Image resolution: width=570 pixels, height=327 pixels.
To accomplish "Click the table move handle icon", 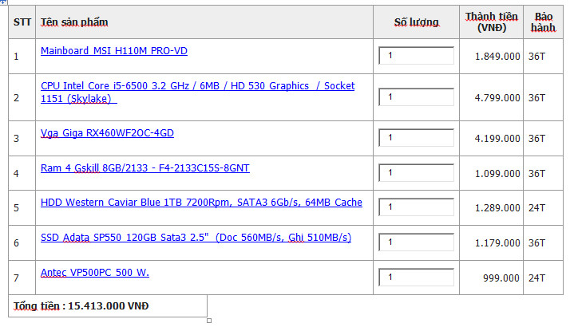I will (3, 2).
